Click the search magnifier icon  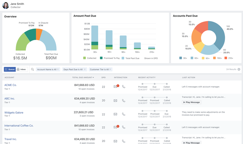[x=32, y=69]
